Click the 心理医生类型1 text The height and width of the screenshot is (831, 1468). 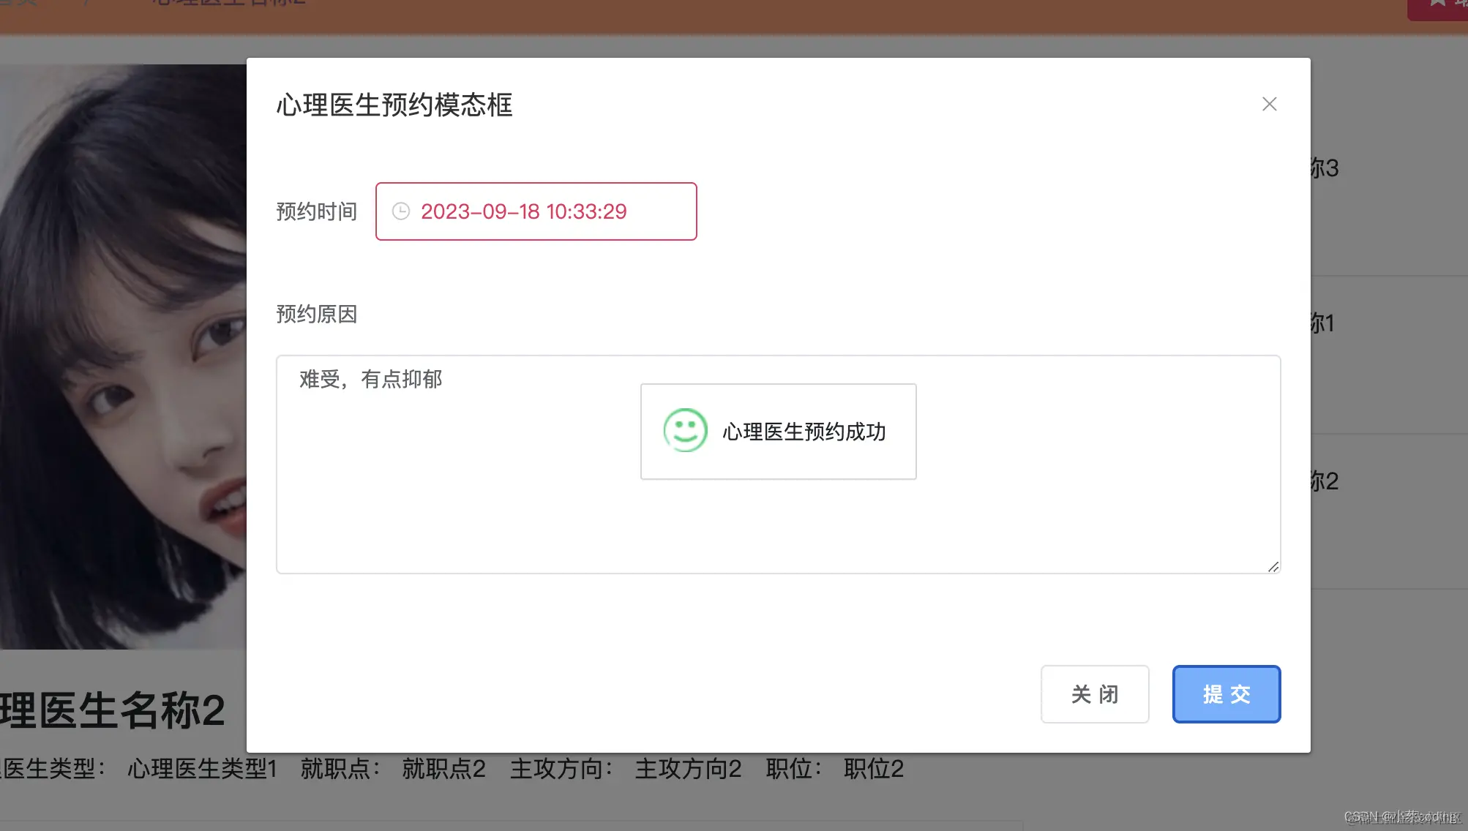tap(202, 769)
